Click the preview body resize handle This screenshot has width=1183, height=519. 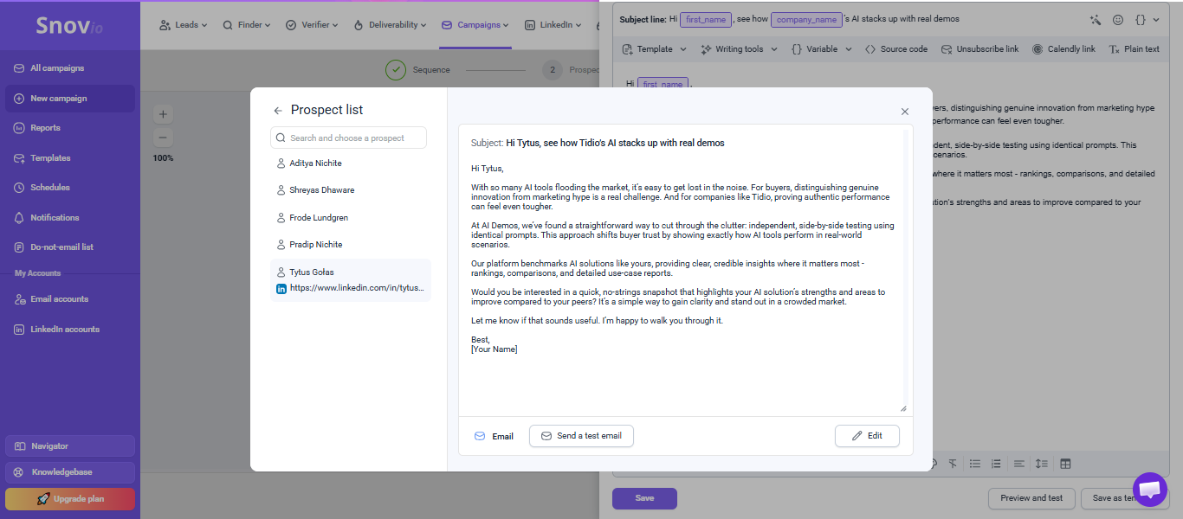point(903,408)
